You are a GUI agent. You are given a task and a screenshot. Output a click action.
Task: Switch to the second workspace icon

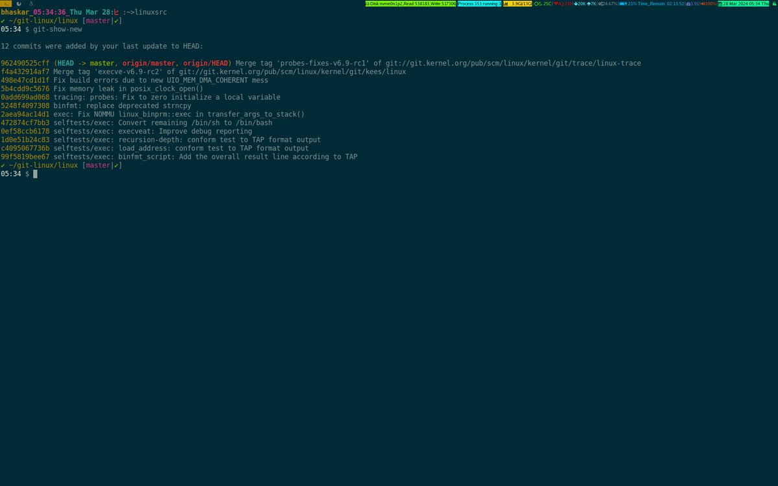[19, 4]
